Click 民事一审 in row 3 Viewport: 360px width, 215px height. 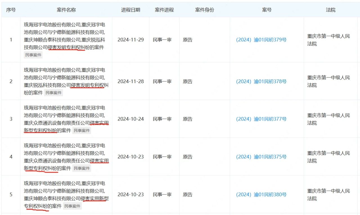(x=162, y=119)
